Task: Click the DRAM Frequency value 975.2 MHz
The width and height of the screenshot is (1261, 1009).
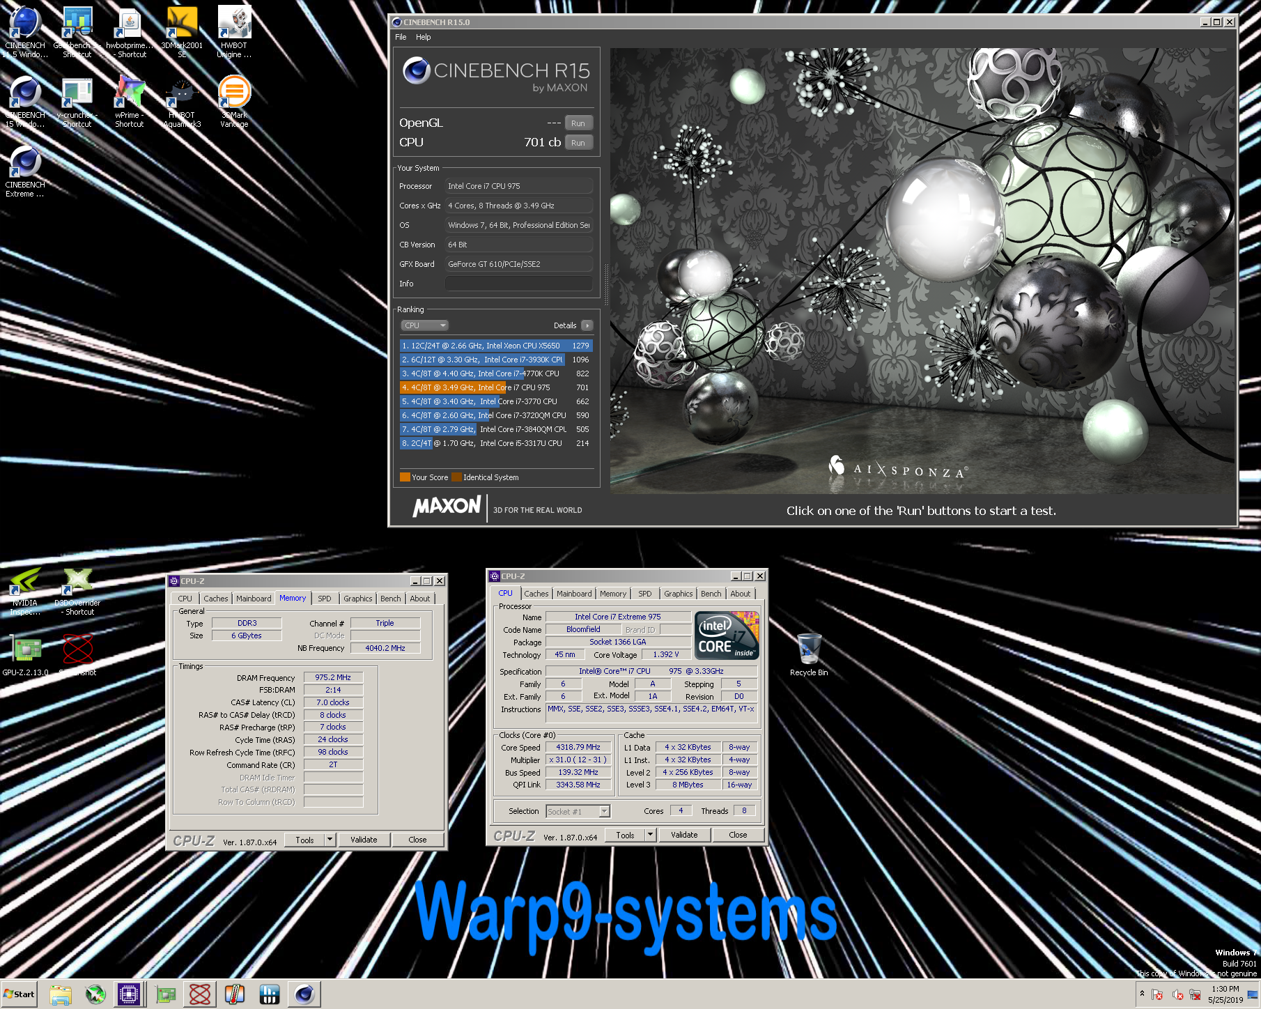Action: coord(333,677)
